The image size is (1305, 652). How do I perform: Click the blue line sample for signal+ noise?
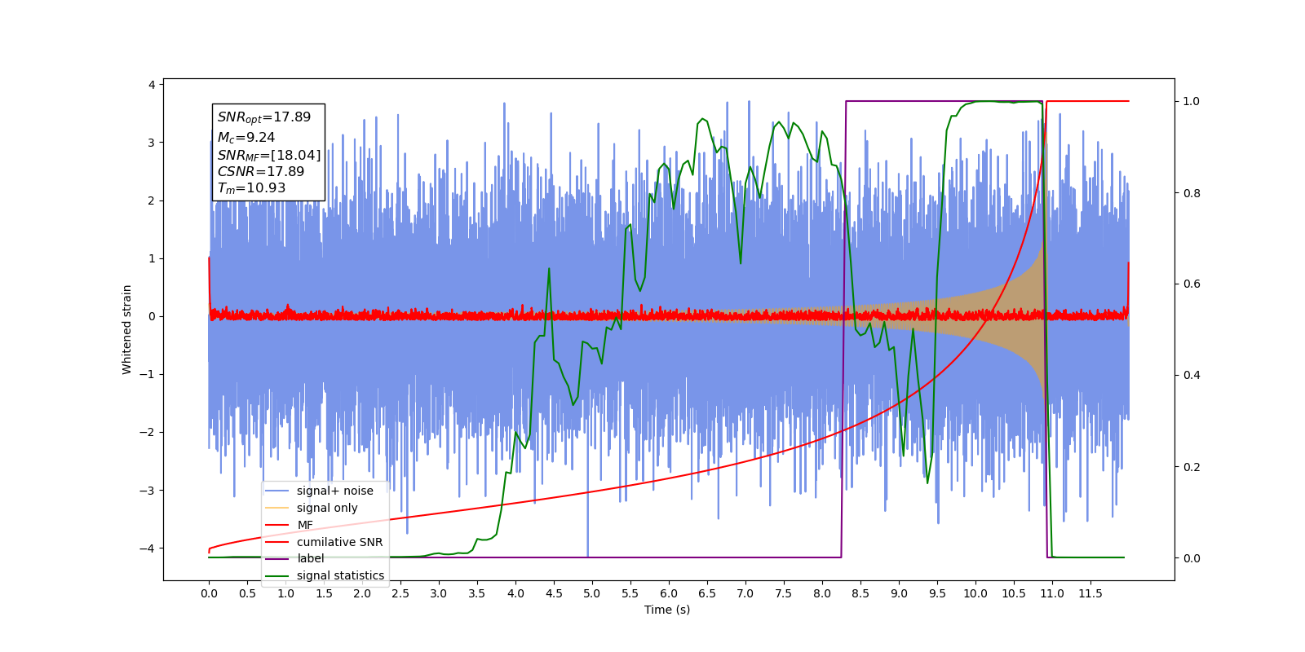(278, 491)
